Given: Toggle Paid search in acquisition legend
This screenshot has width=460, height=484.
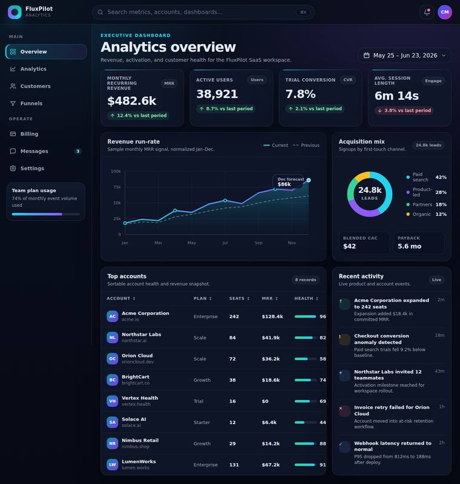Looking at the screenshot, I should tap(426, 177).
